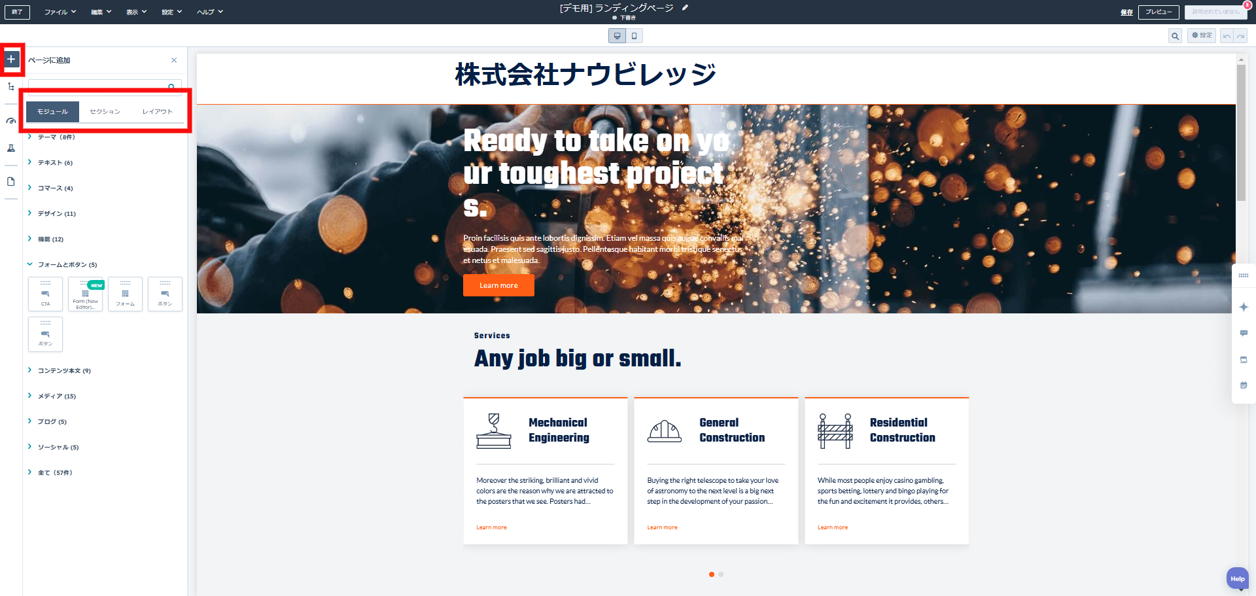The image size is (1256, 596).
Task: Switch to mobile preview view
Action: [634, 36]
